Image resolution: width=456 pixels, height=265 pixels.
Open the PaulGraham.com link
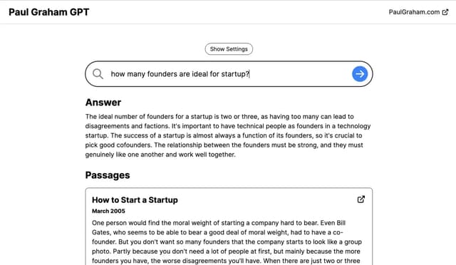[x=414, y=12]
